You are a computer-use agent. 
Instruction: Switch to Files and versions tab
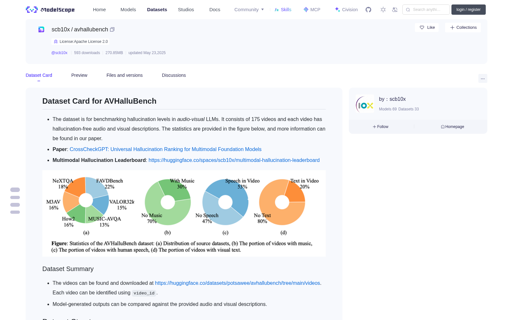click(x=124, y=75)
